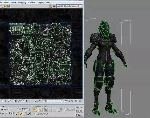
Task: Select the highlighted Freeform mode tool
Action: [5, 6]
